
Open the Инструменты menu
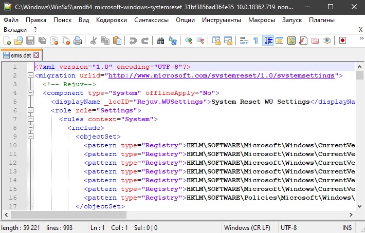[x=222, y=20]
